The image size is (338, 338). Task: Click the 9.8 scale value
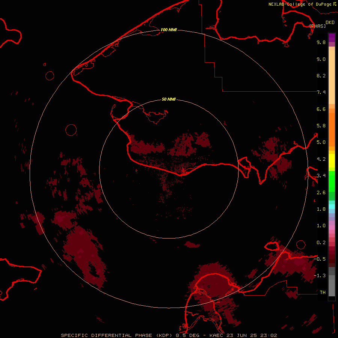(321, 42)
